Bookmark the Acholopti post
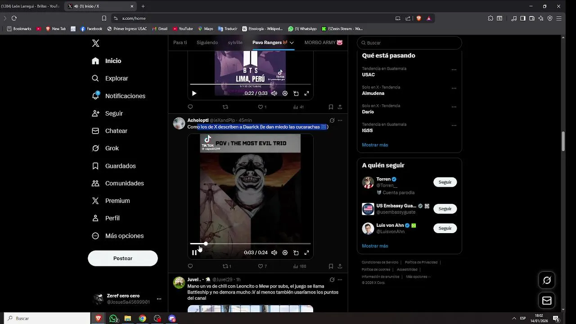576x324 pixels. tap(331, 266)
